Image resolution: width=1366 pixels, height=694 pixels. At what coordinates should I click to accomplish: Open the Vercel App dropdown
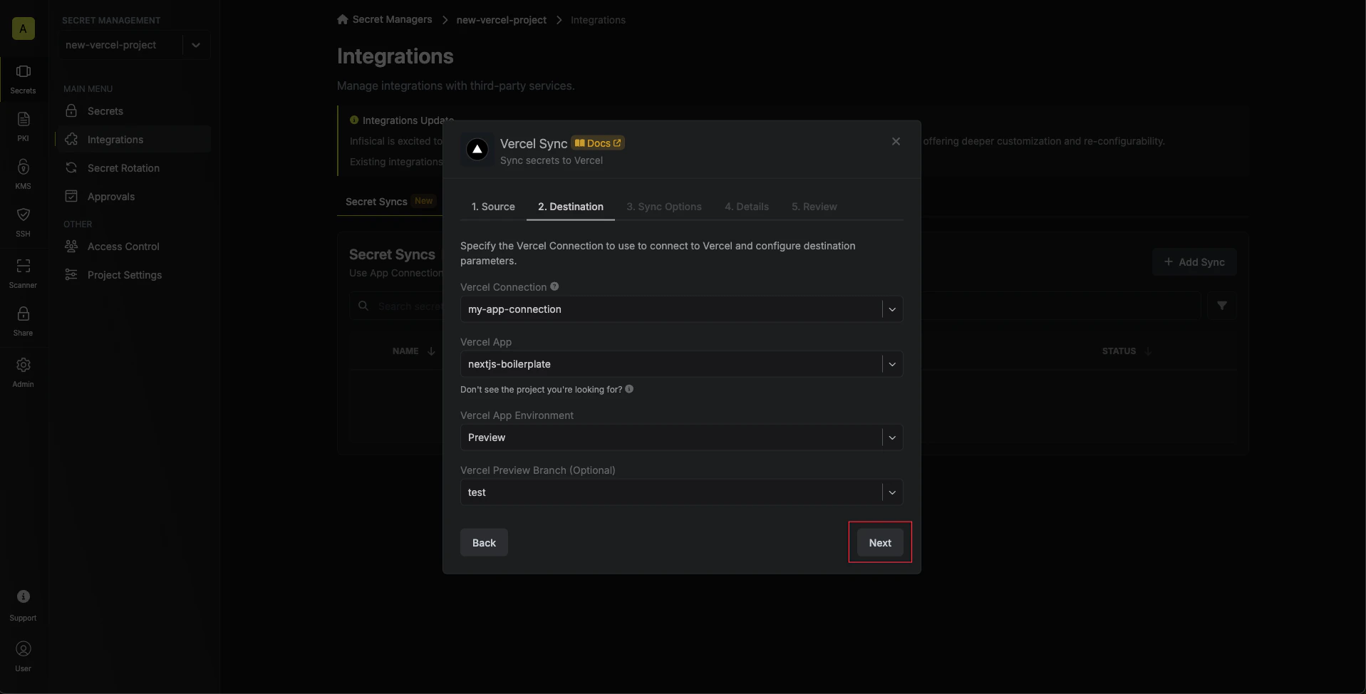pos(681,364)
